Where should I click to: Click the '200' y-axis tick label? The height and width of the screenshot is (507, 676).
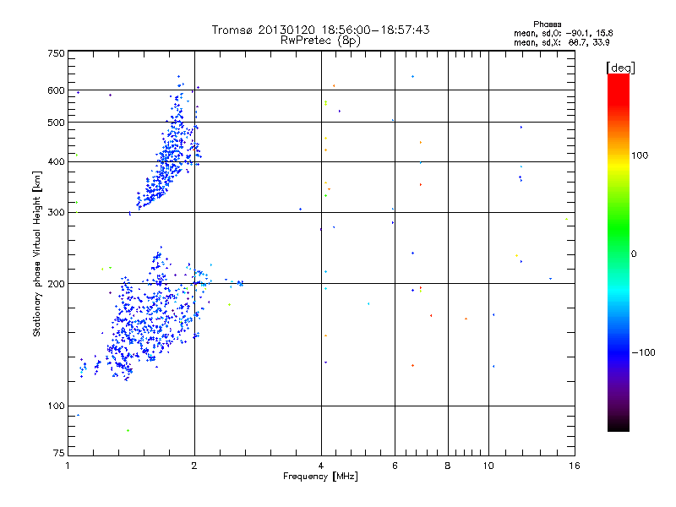click(x=56, y=284)
